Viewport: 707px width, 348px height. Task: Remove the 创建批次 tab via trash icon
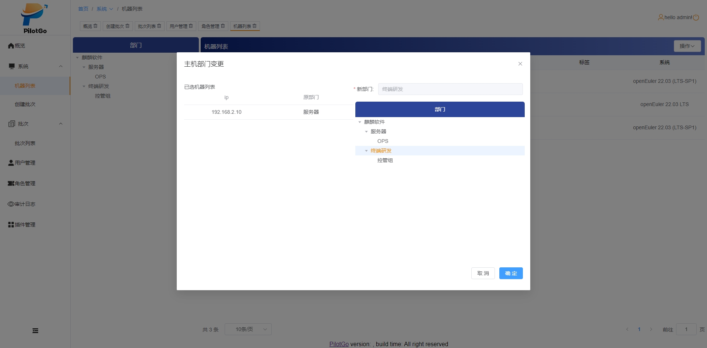click(x=127, y=26)
